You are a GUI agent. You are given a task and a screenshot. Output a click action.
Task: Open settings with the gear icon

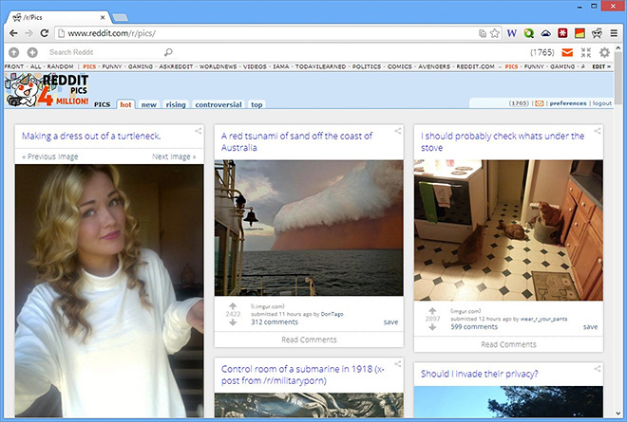pyautogui.click(x=604, y=52)
